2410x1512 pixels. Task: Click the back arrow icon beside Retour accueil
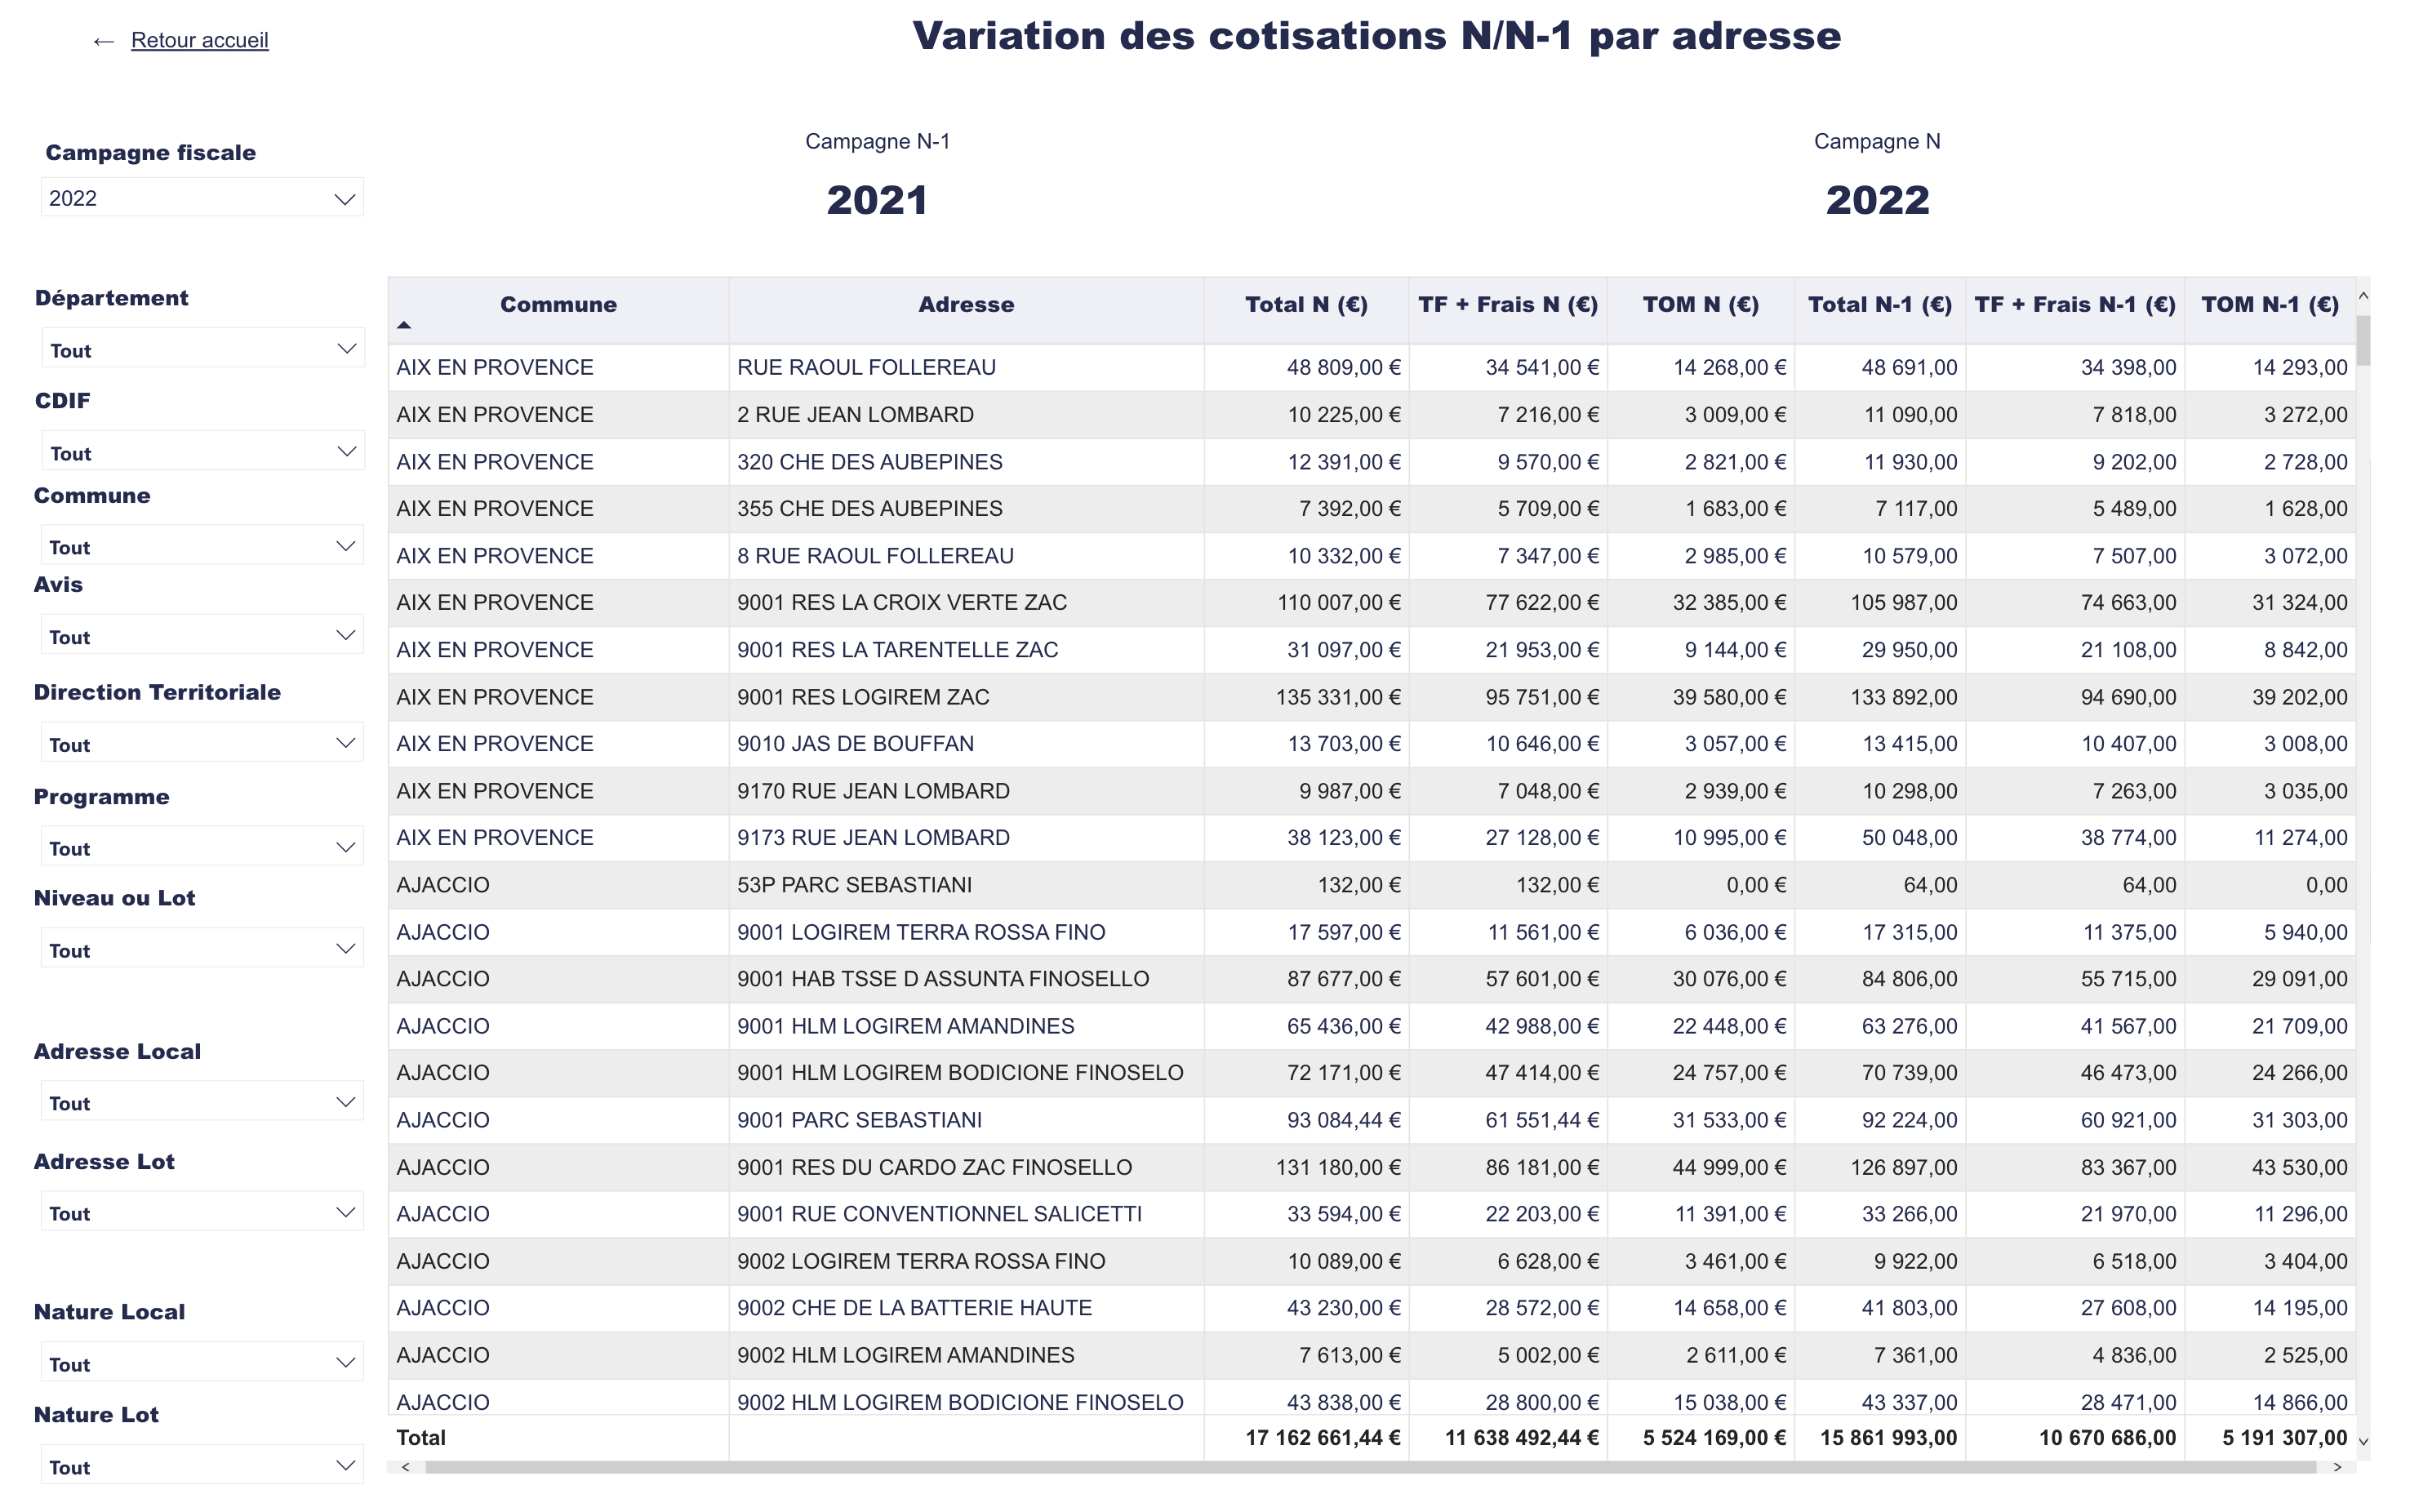click(x=103, y=41)
